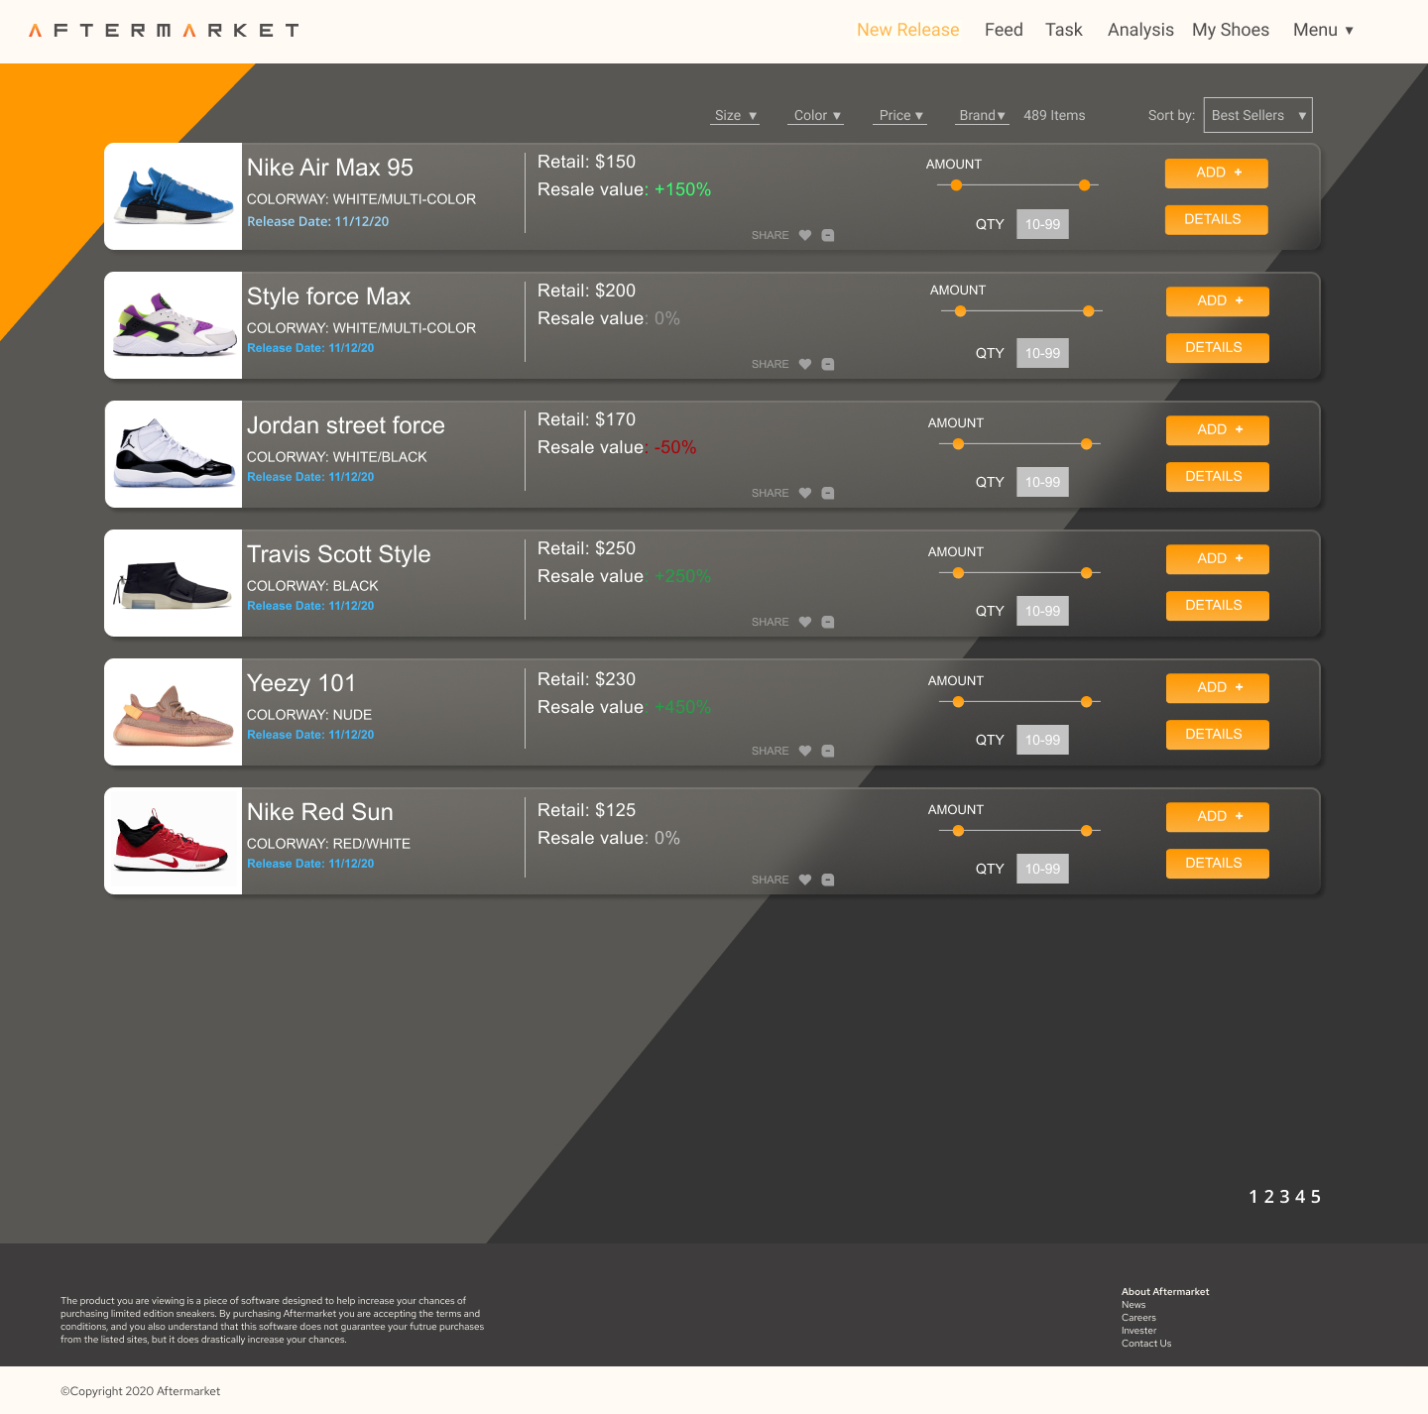Favorite the Nike Air Max 95 with heart icon
The height and width of the screenshot is (1414, 1428).
(805, 235)
